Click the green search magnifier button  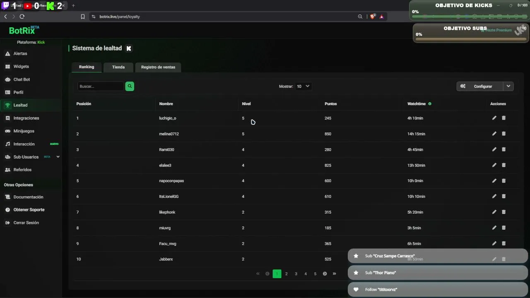[x=130, y=86]
